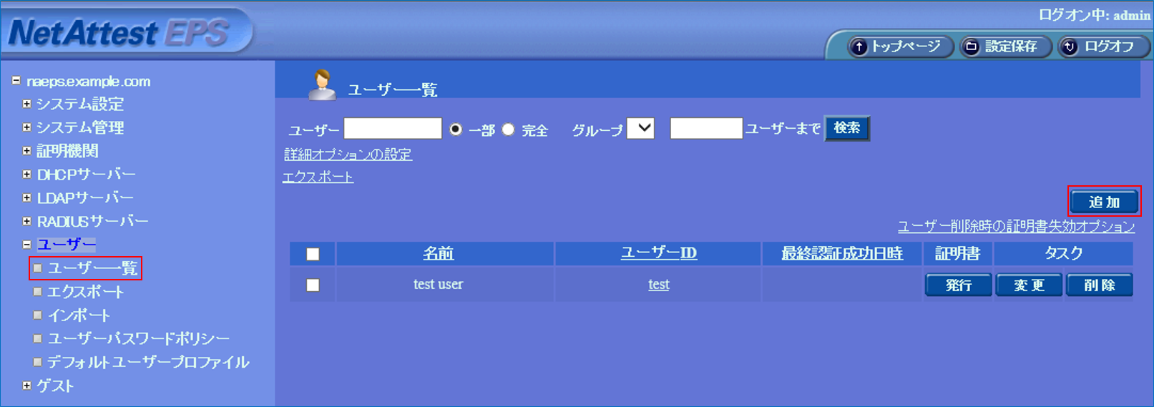Click the 詳細オプションの設定 link
1154x407 pixels.
click(348, 155)
